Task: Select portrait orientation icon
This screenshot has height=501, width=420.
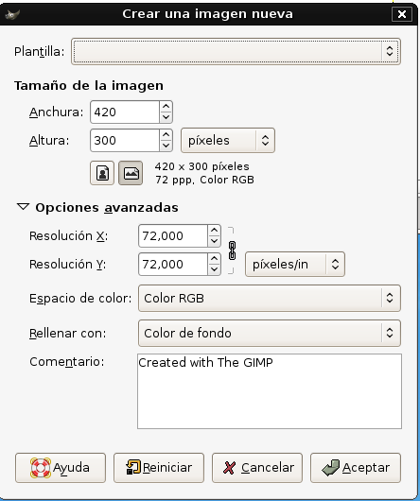Action: click(102, 173)
